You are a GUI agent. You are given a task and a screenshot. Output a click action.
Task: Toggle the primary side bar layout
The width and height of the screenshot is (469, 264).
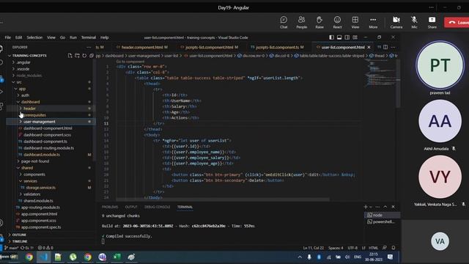[331, 37]
